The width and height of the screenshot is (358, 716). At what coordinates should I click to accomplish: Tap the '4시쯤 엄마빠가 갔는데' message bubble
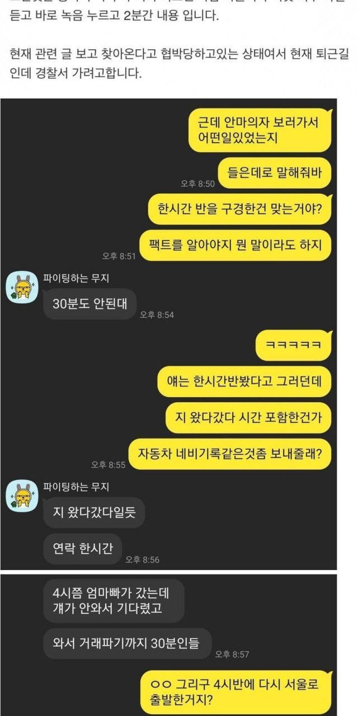[114, 601]
